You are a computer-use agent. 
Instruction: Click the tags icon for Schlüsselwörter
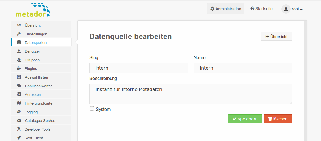(19, 86)
